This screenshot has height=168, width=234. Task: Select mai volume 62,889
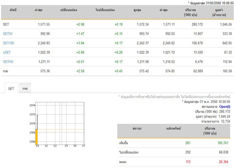point(198,71)
